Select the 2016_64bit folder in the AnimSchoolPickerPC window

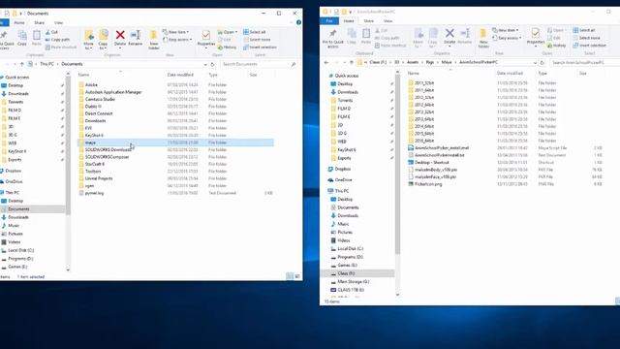pyautogui.click(x=424, y=141)
